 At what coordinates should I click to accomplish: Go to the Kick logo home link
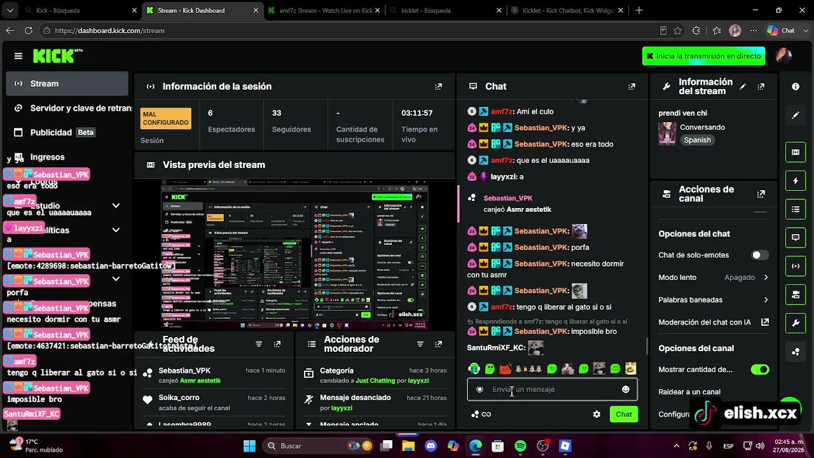(58, 56)
